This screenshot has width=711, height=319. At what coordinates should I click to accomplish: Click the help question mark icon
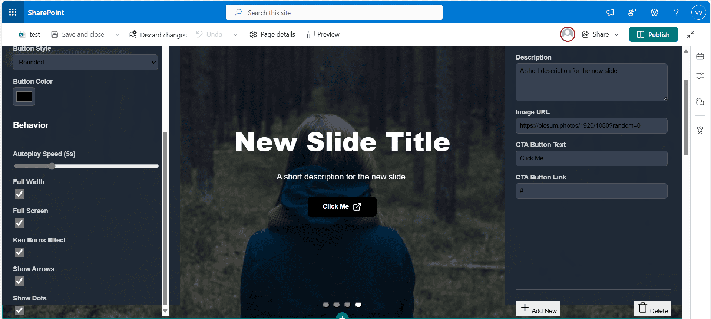(677, 12)
